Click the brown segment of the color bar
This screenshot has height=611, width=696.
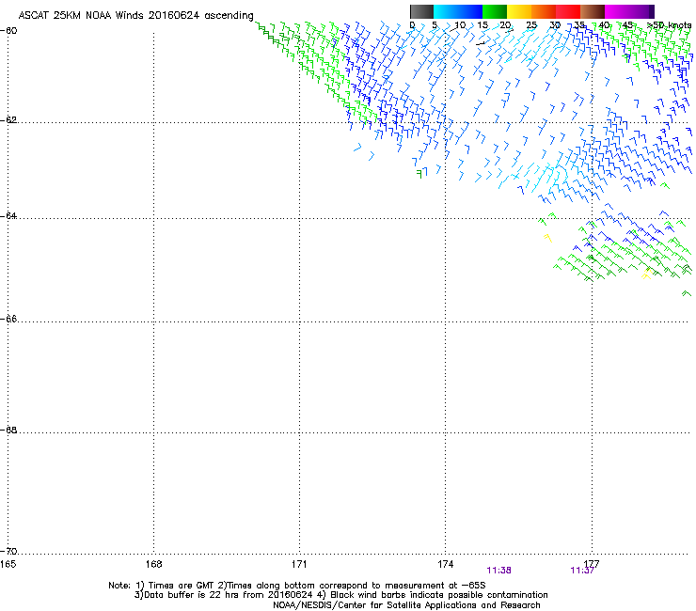point(593,11)
